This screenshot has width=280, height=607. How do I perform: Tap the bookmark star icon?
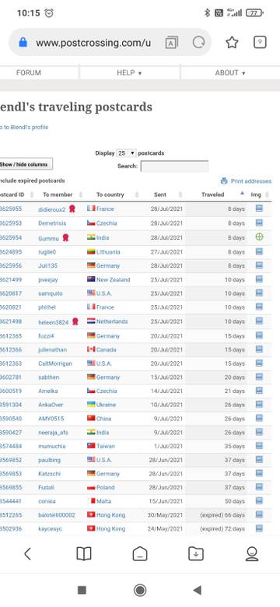click(232, 42)
